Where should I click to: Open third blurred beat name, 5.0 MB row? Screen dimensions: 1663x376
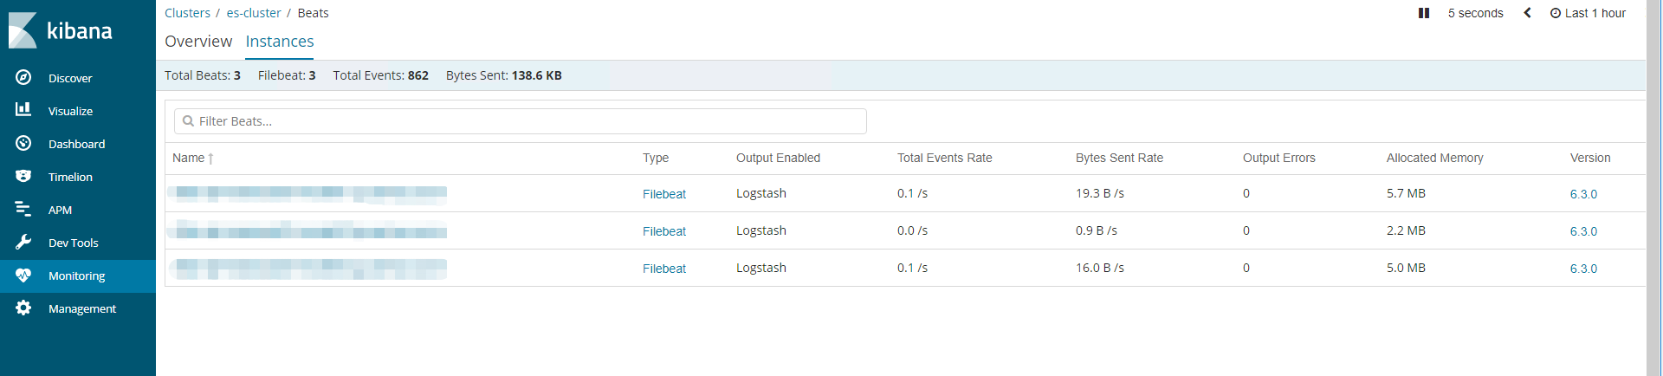coord(308,269)
